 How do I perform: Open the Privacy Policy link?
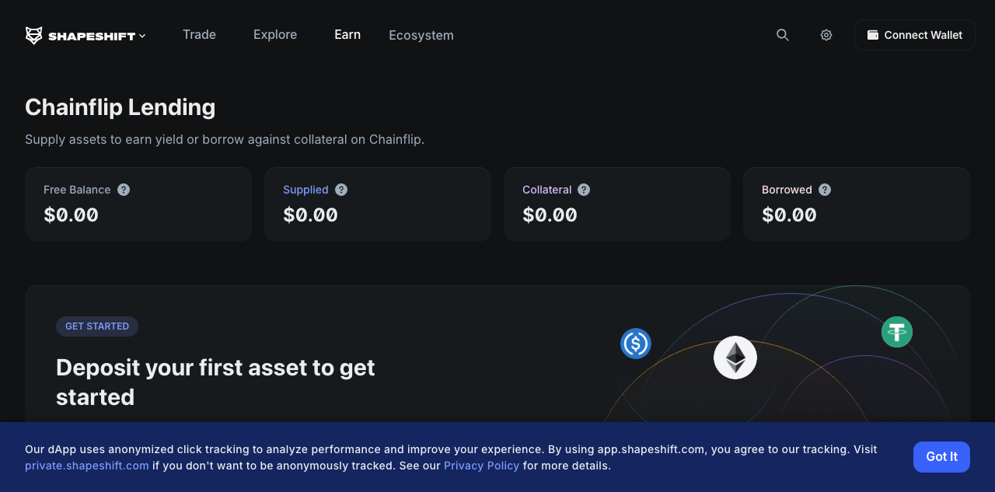(x=481, y=466)
